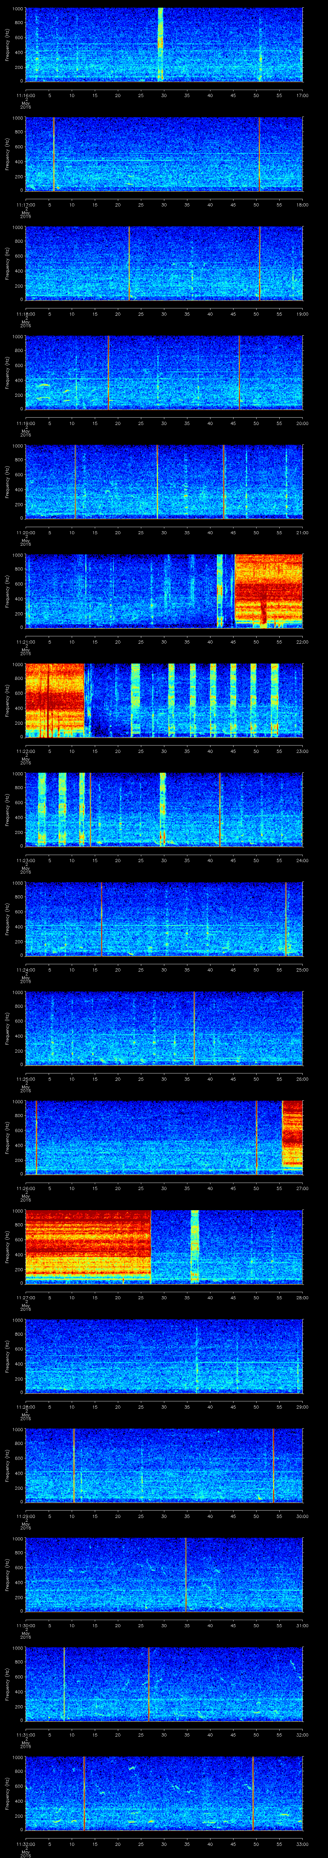The width and height of the screenshot is (328, 1858).
Task: Open the spectrogram panel starting at 11:32:00
Action: (x=164, y=1793)
